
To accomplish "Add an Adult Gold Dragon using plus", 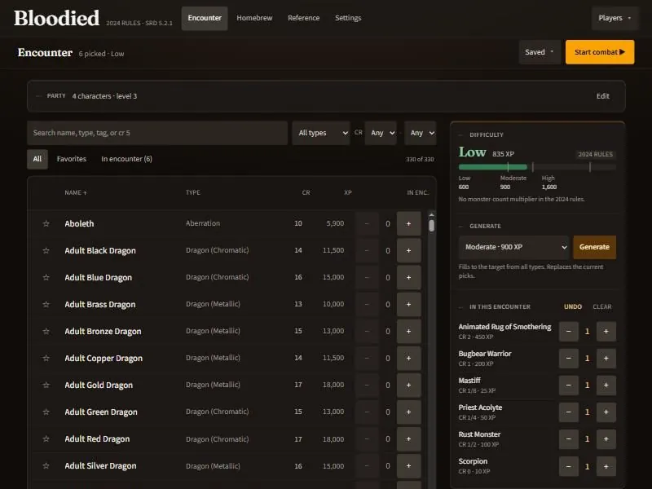I will [409, 385].
